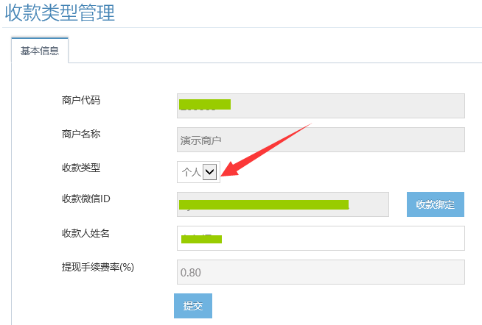Focus the 收款人姓名 input field
Viewport: 482px width, 325px height.
coord(321,238)
